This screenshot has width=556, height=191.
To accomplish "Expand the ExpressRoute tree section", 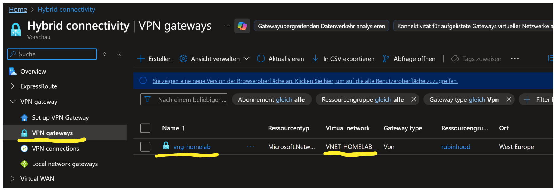I will click(x=13, y=86).
